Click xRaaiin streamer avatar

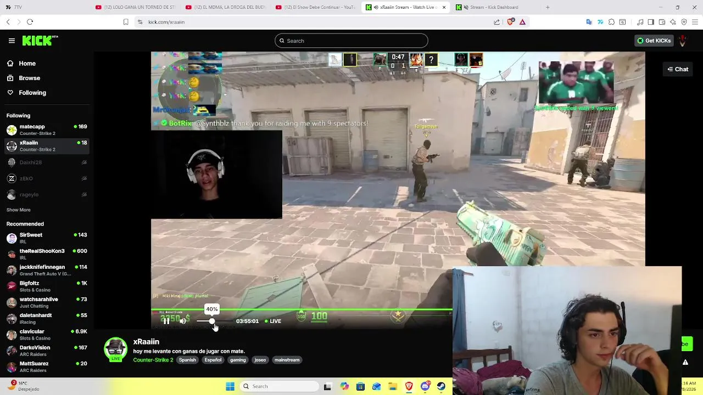(115, 349)
